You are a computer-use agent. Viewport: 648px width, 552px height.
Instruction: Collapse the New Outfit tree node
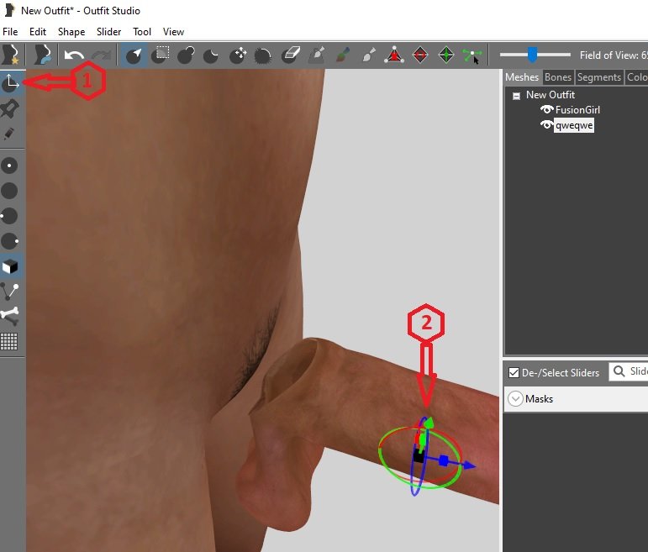516,96
